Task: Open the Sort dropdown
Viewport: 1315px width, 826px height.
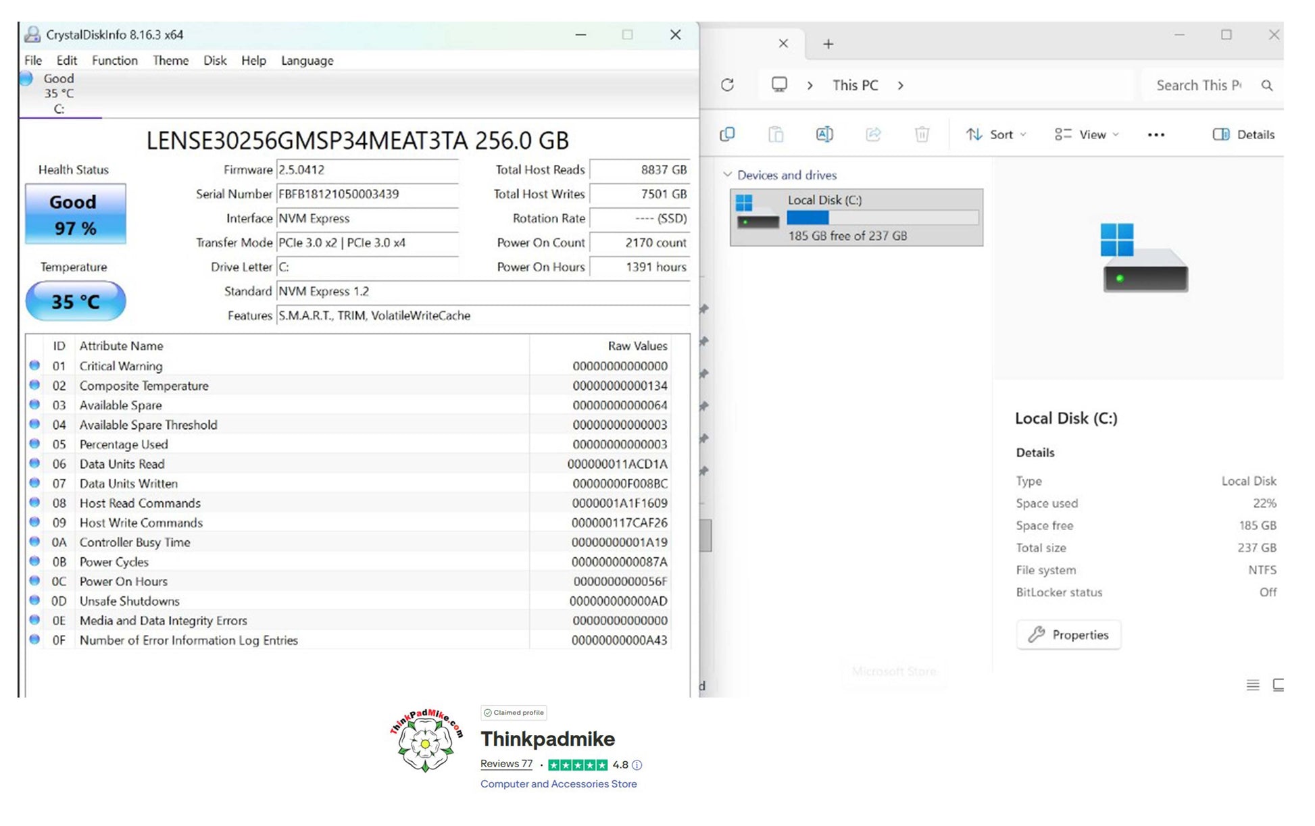Action: (996, 134)
